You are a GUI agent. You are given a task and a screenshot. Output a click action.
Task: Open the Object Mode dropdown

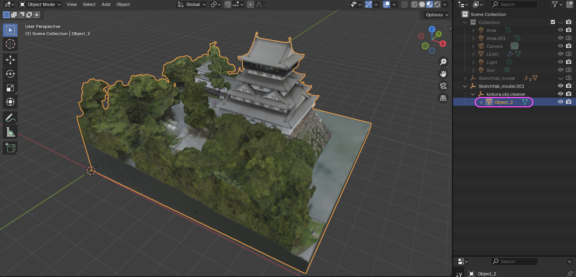[40, 4]
